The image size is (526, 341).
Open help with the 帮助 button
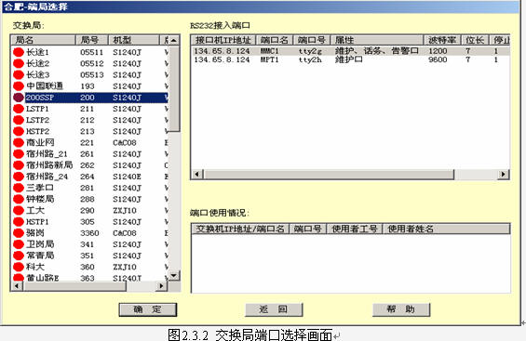pyautogui.click(x=401, y=309)
